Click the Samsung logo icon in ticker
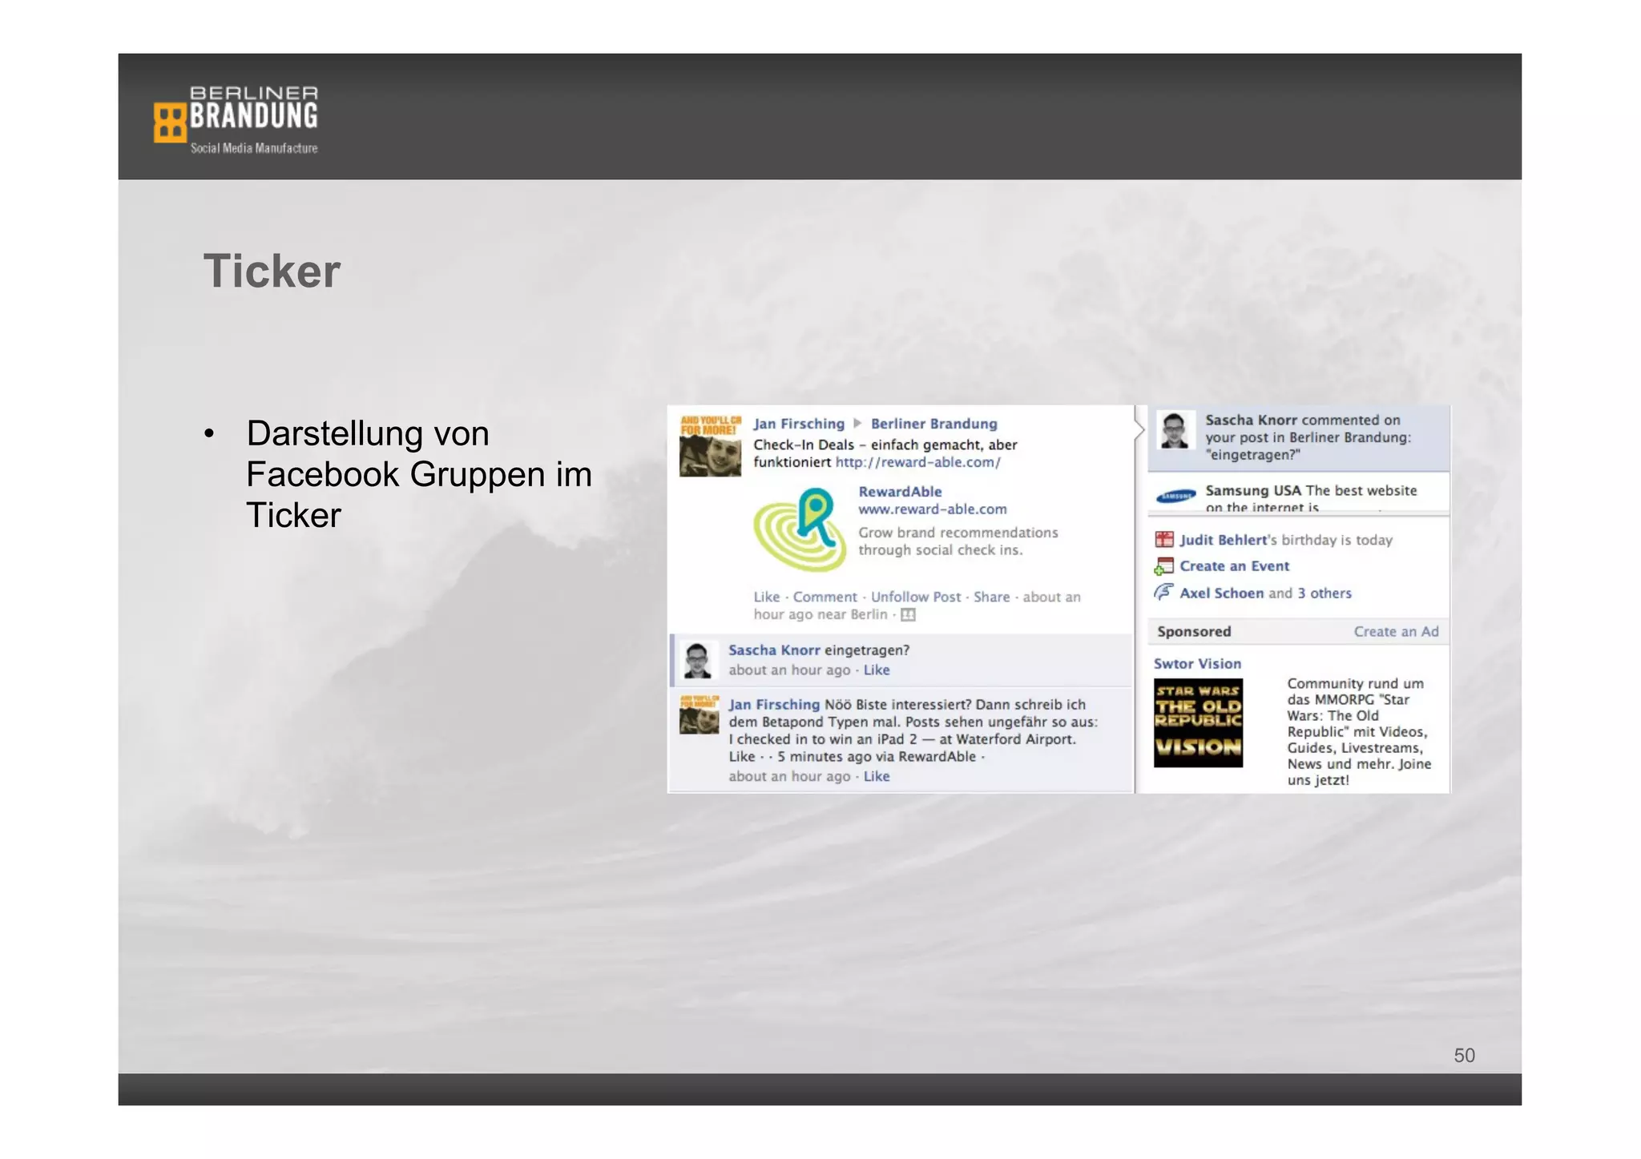Image resolution: width=1641 pixels, height=1159 pixels. click(x=1175, y=497)
